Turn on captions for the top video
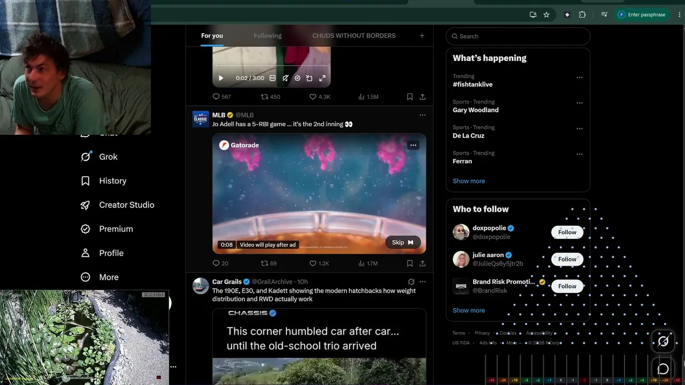The width and height of the screenshot is (685, 385). [x=272, y=78]
